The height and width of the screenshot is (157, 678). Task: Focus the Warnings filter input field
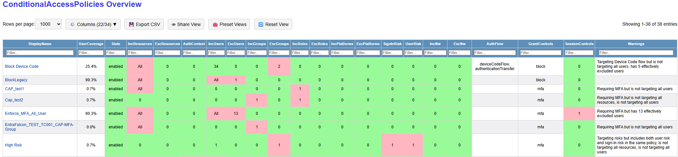[x=636, y=53]
